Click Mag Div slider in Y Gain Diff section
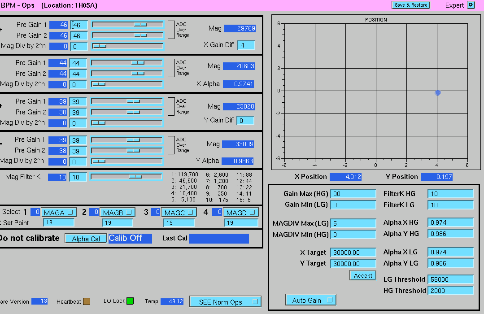The width and height of the screenshot is (484, 314). [126, 123]
